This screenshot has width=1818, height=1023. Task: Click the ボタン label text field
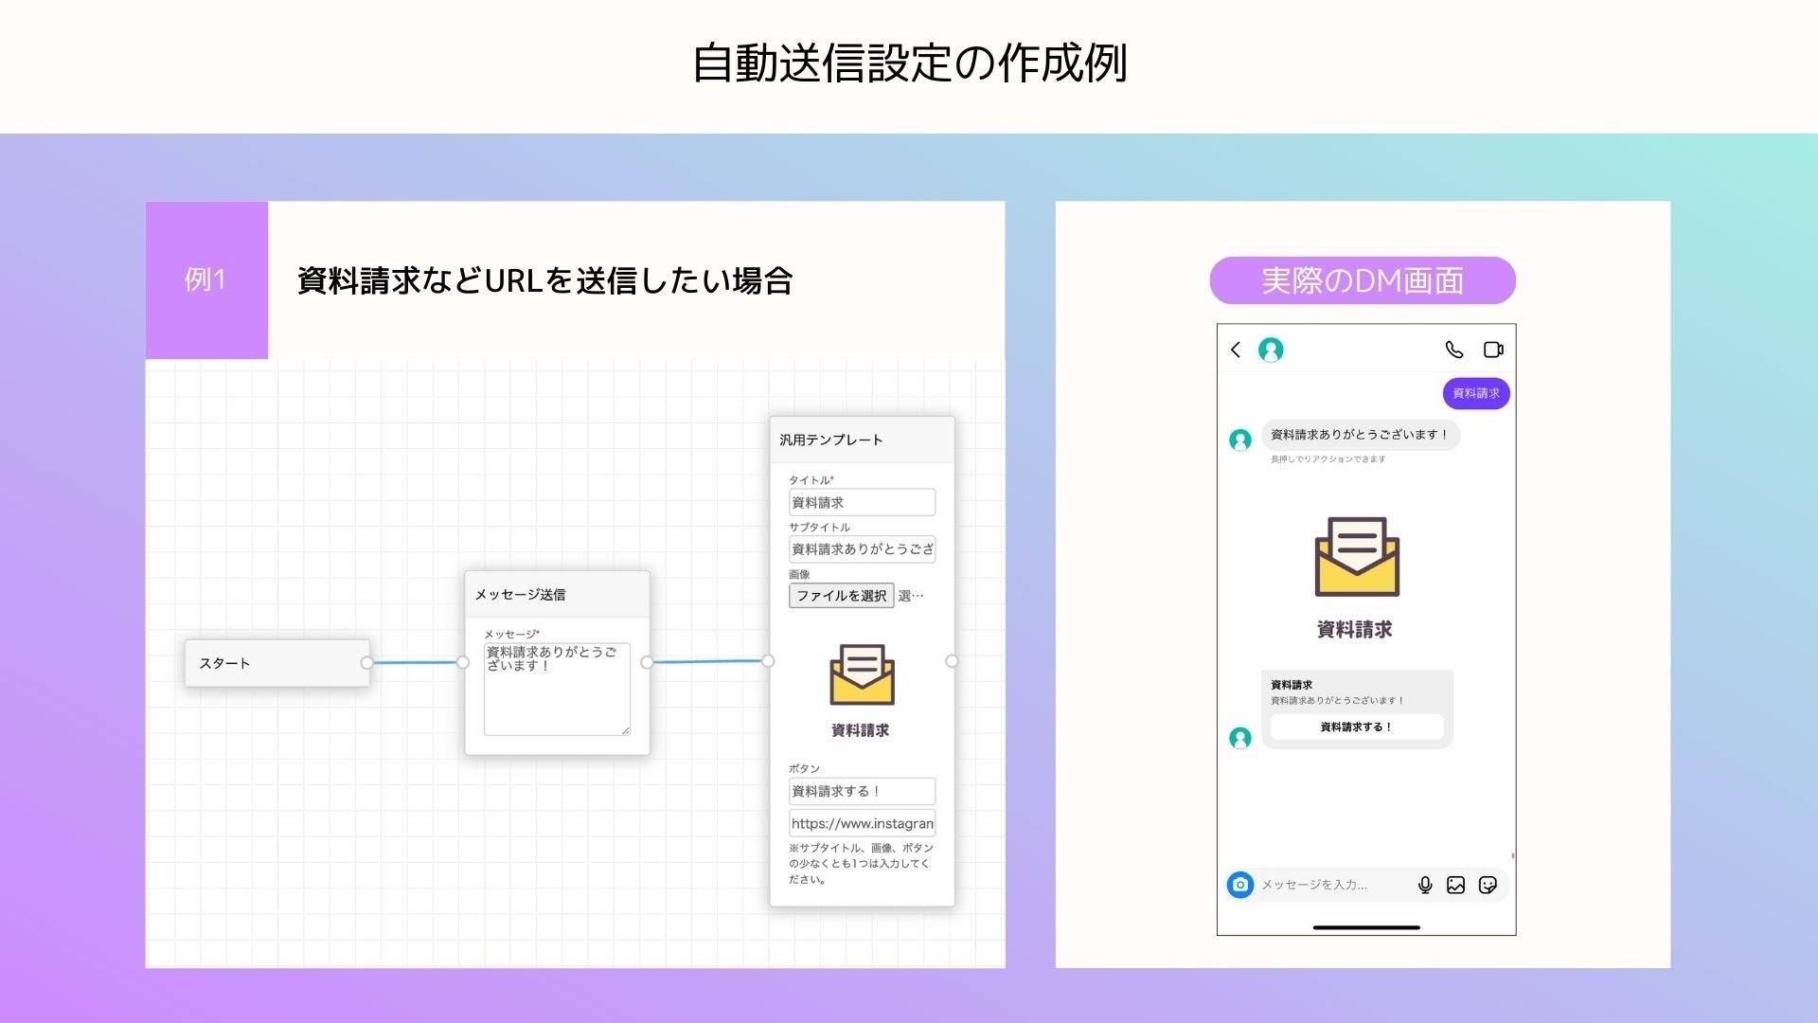862,791
